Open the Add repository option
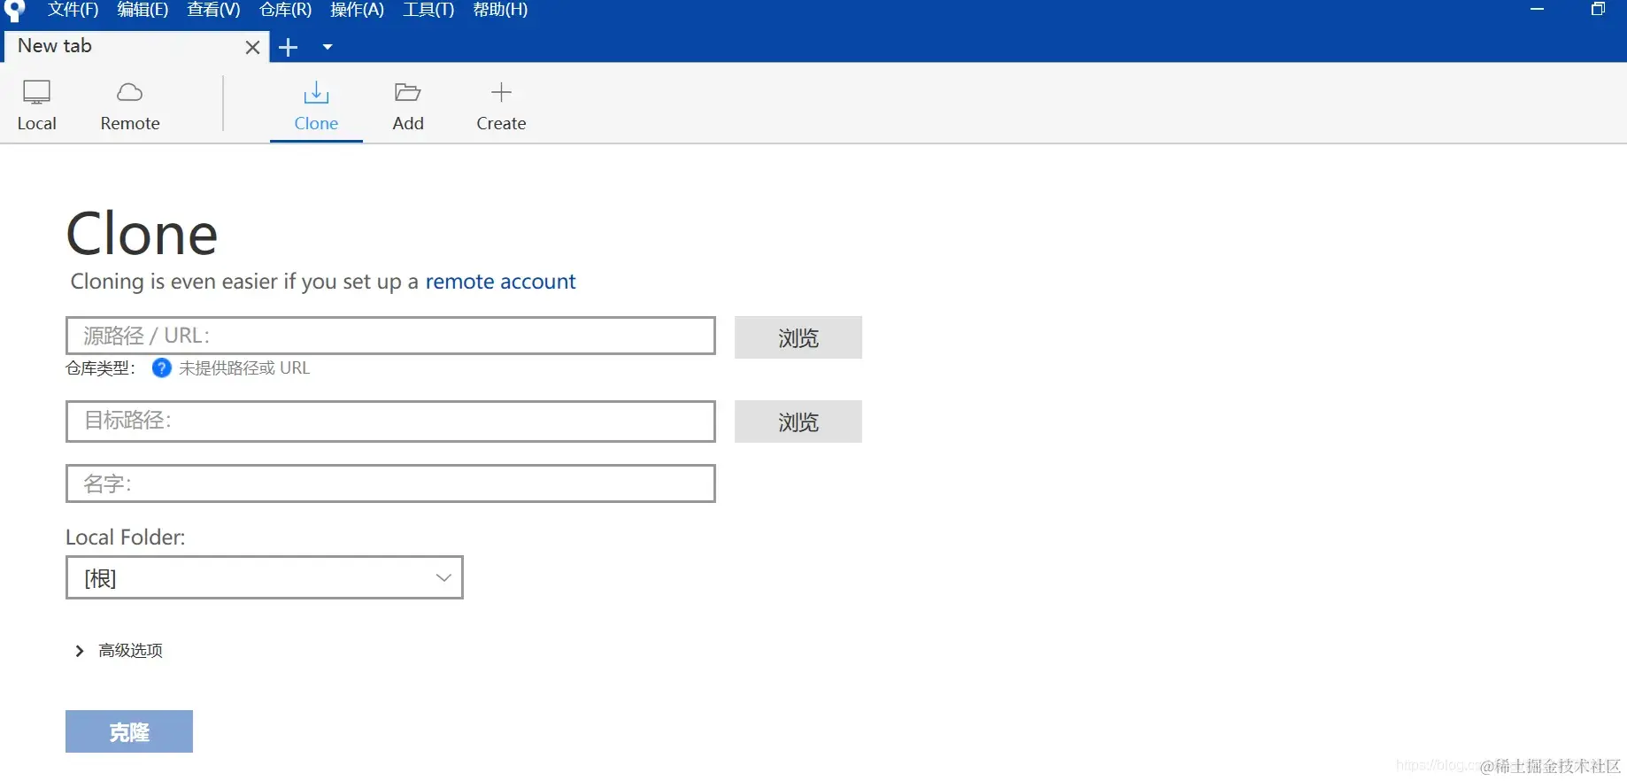Viewport: 1627px width, 781px height. 408,106
